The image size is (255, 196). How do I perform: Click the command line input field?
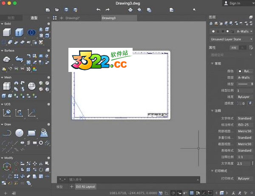pyautogui.click(x=127, y=179)
